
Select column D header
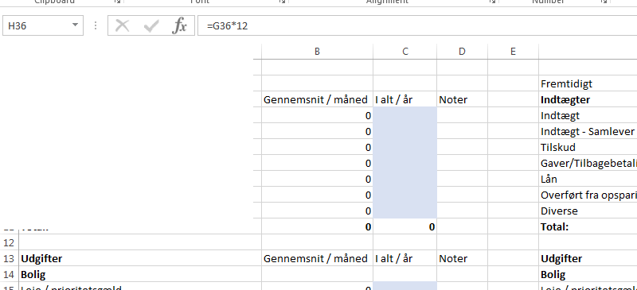(462, 52)
